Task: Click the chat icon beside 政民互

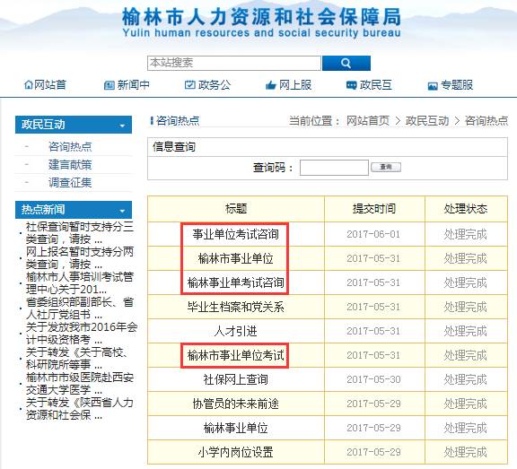Action: (352, 85)
